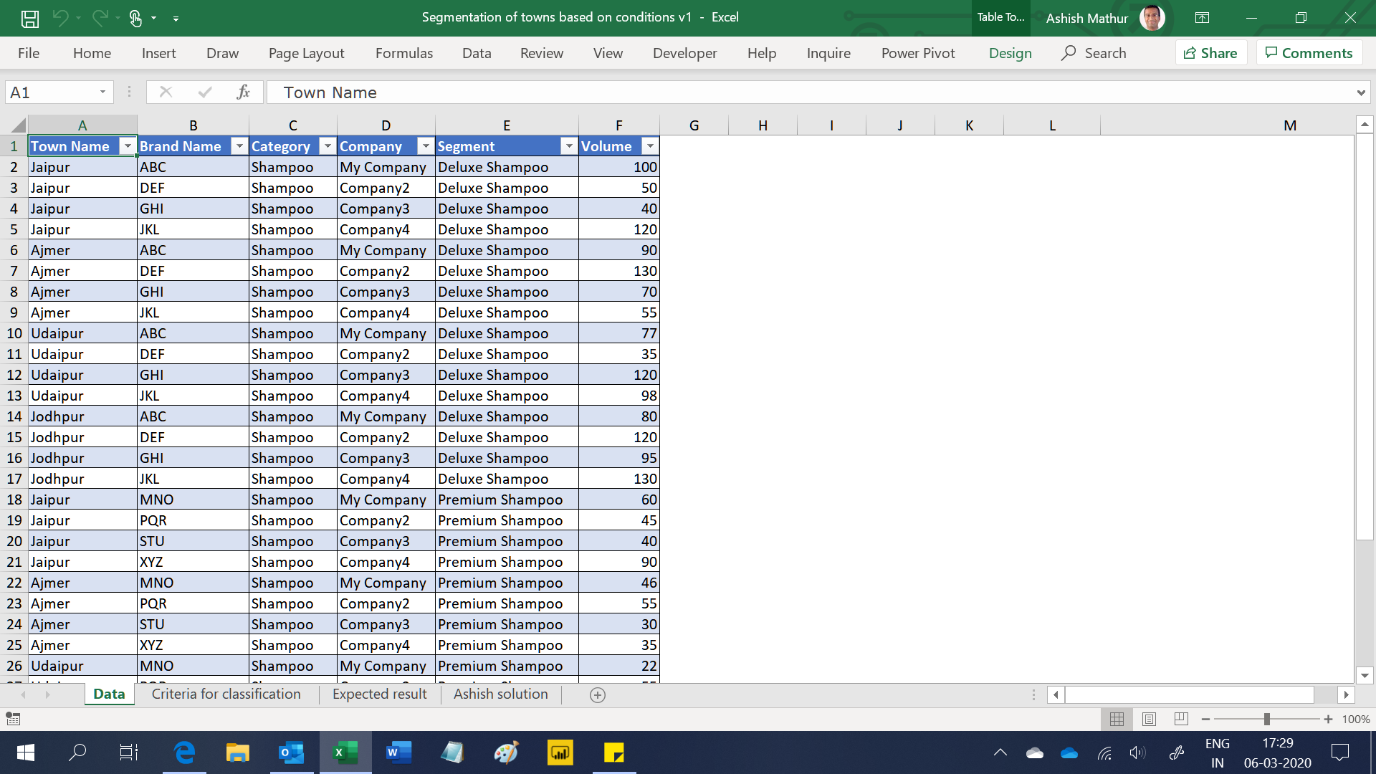
Task: Click the macro recording status icon
Action: pos(13,718)
